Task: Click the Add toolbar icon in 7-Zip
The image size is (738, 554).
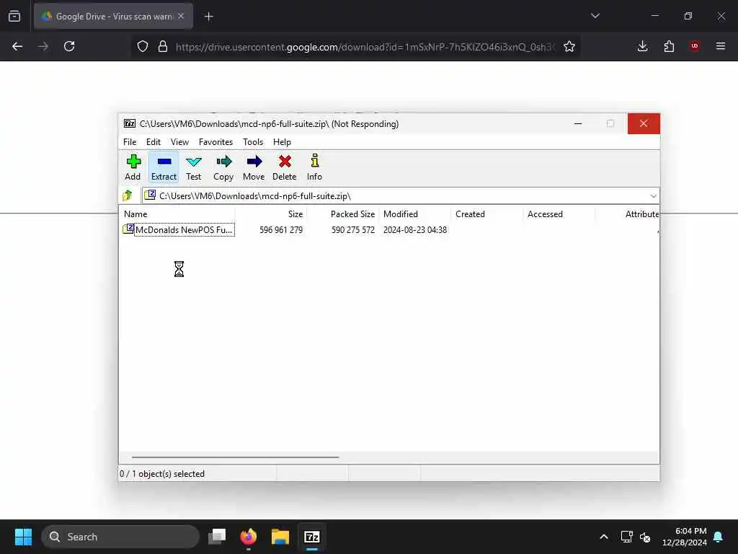Action: 133,167
